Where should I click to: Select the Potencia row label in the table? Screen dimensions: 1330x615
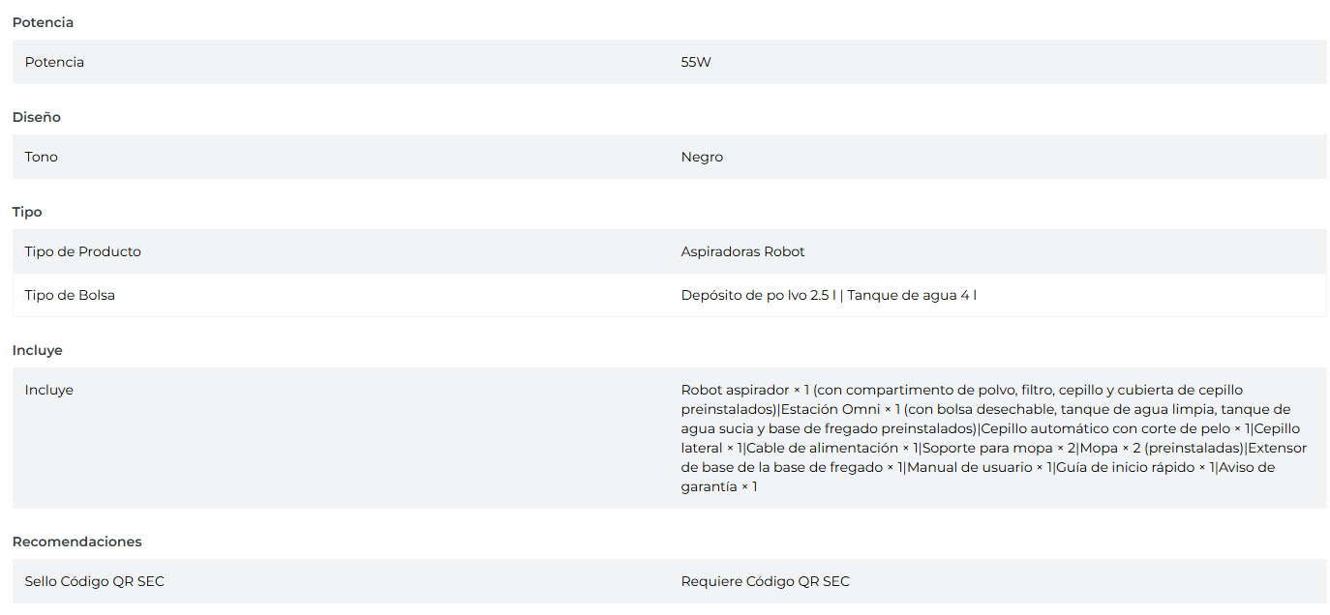(54, 62)
